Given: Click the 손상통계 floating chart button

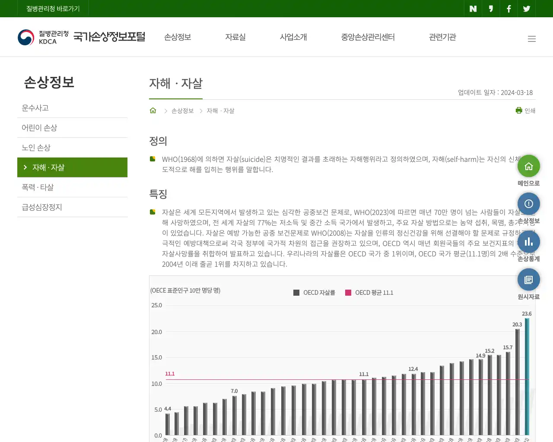Looking at the screenshot, I should click(529, 242).
